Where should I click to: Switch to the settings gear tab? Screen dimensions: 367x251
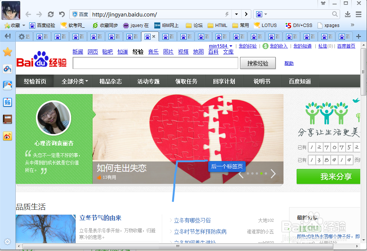tap(24, 37)
